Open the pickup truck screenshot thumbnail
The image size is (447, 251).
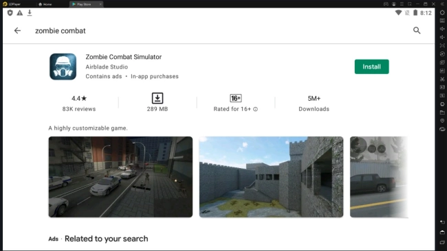(379, 177)
